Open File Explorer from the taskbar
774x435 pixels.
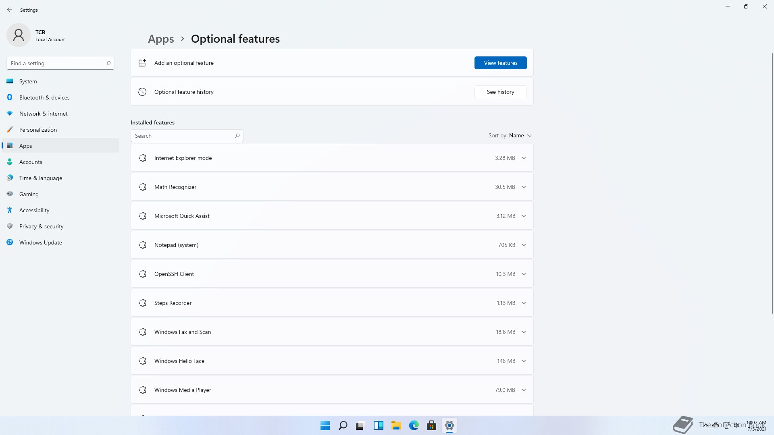(396, 425)
